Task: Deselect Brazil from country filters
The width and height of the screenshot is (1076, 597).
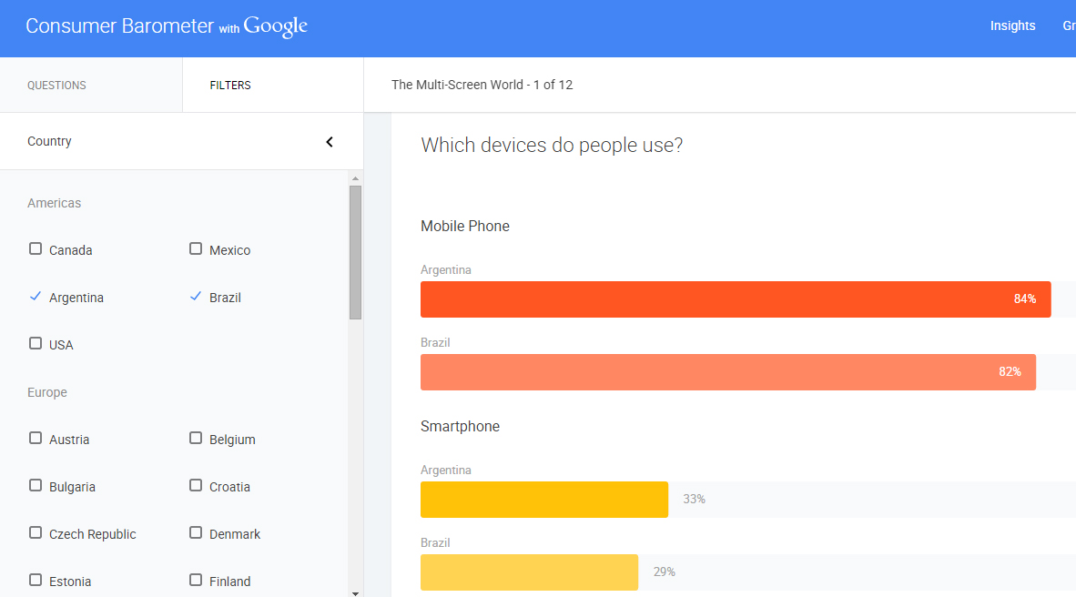Action: 196,297
